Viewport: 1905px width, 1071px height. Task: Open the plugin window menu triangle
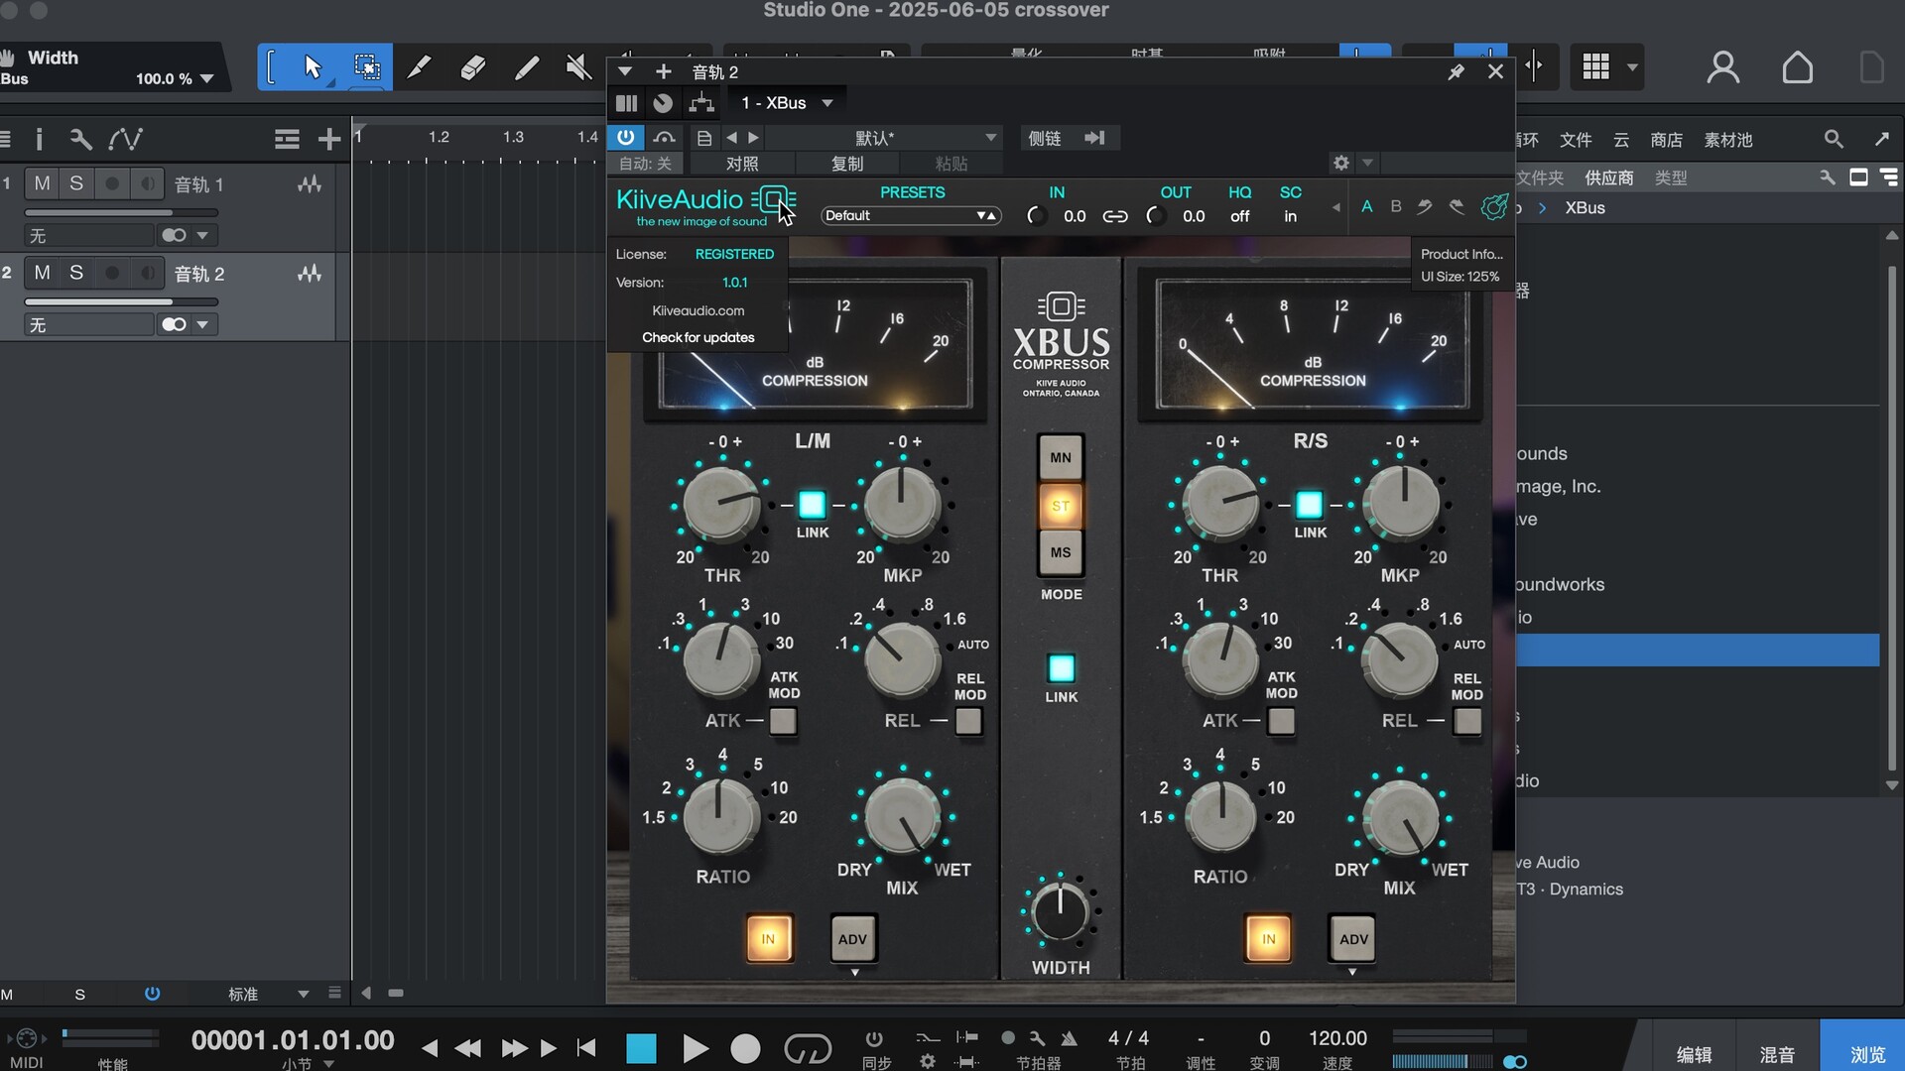coord(624,71)
